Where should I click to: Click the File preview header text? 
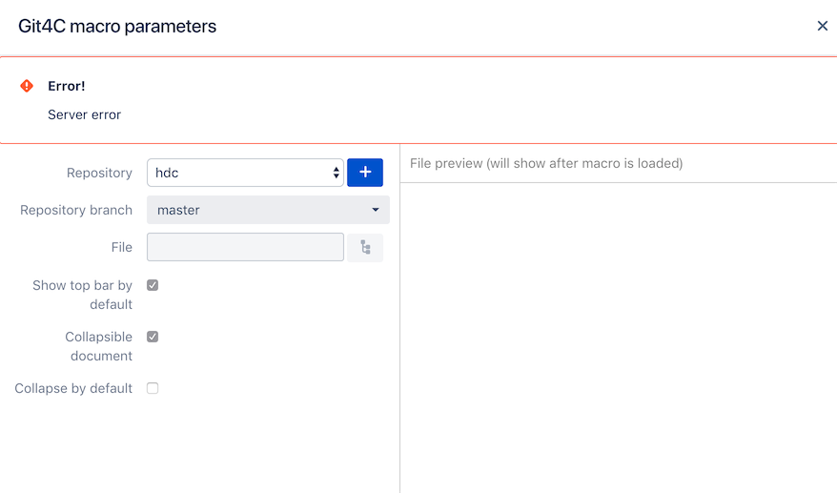546,163
